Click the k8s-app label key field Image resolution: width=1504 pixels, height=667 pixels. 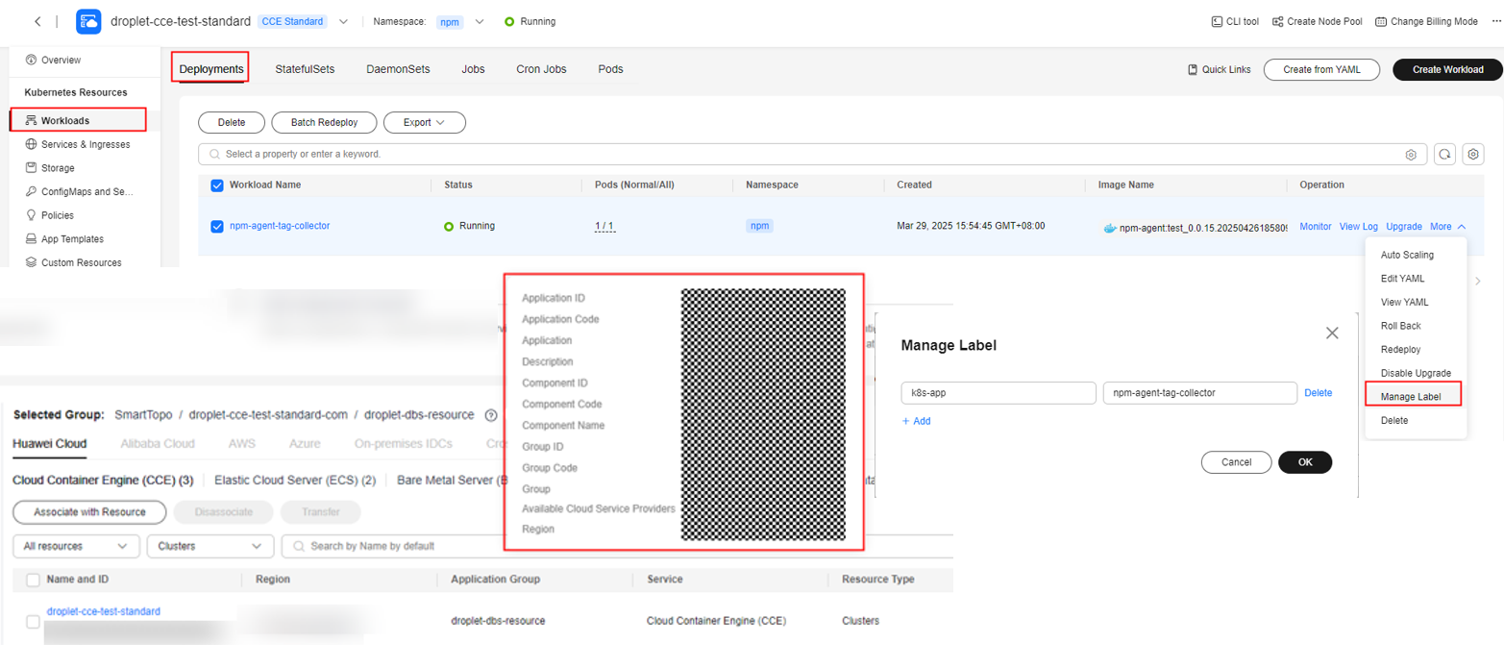(998, 393)
